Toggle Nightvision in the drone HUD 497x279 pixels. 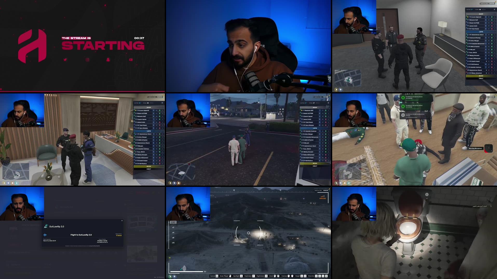pyautogui.click(x=261, y=276)
